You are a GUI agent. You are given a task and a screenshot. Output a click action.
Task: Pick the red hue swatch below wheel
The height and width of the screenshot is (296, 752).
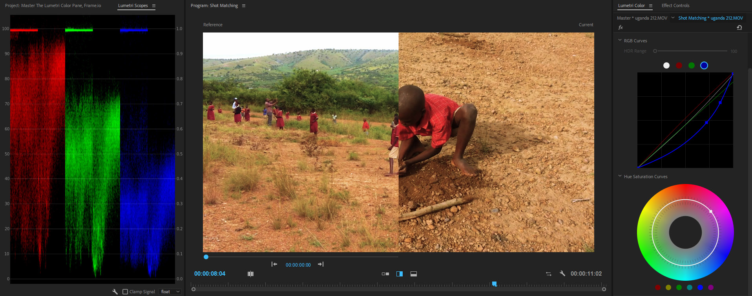coord(658,287)
